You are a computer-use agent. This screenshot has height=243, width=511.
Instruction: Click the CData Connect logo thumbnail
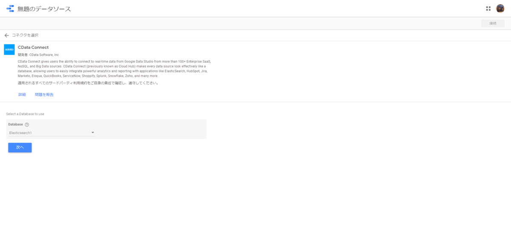(9, 49)
